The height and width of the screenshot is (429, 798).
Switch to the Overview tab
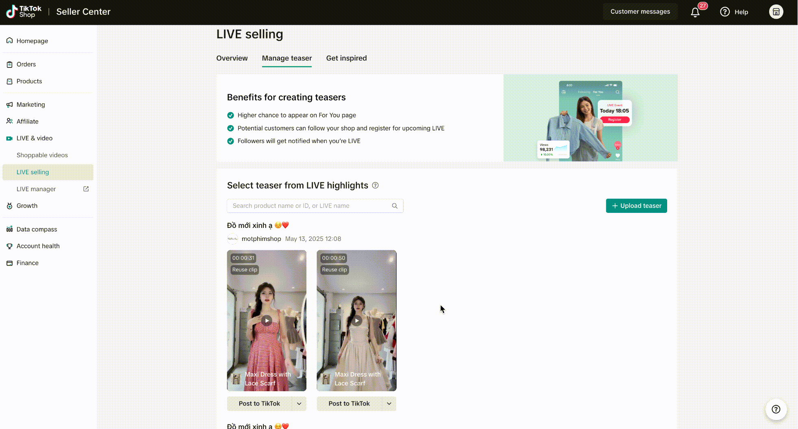coord(232,58)
